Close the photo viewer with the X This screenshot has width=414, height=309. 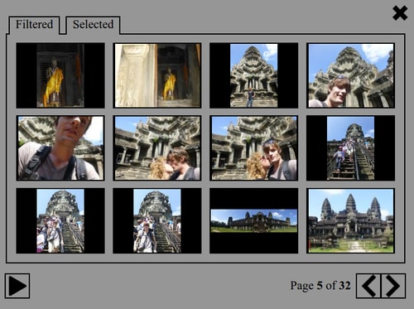[x=400, y=13]
